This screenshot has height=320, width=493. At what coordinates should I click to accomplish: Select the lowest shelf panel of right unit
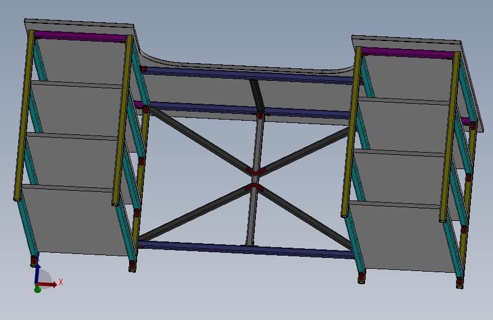[401, 237]
